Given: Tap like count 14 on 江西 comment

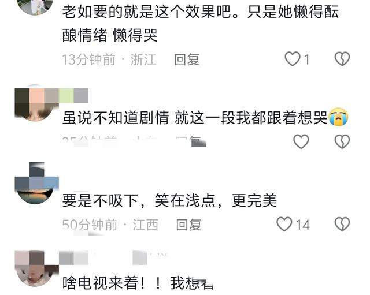Looking at the screenshot, I should click(x=303, y=225).
